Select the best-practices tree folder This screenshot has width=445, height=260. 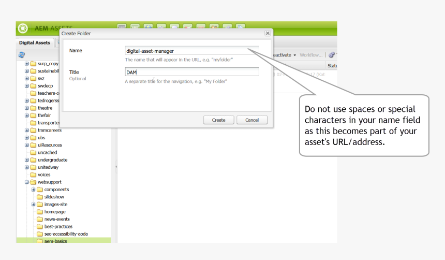click(x=58, y=226)
